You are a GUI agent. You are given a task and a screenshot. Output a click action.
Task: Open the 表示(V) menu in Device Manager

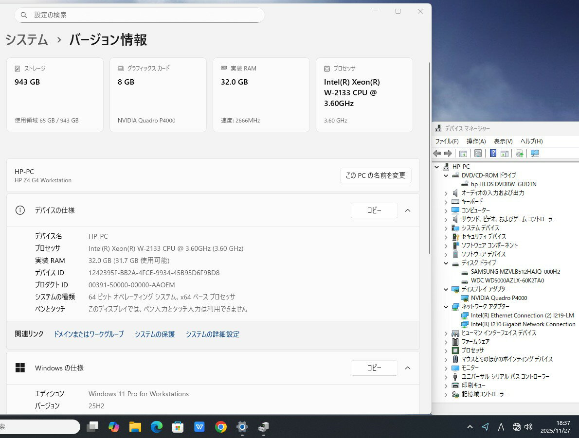503,141
